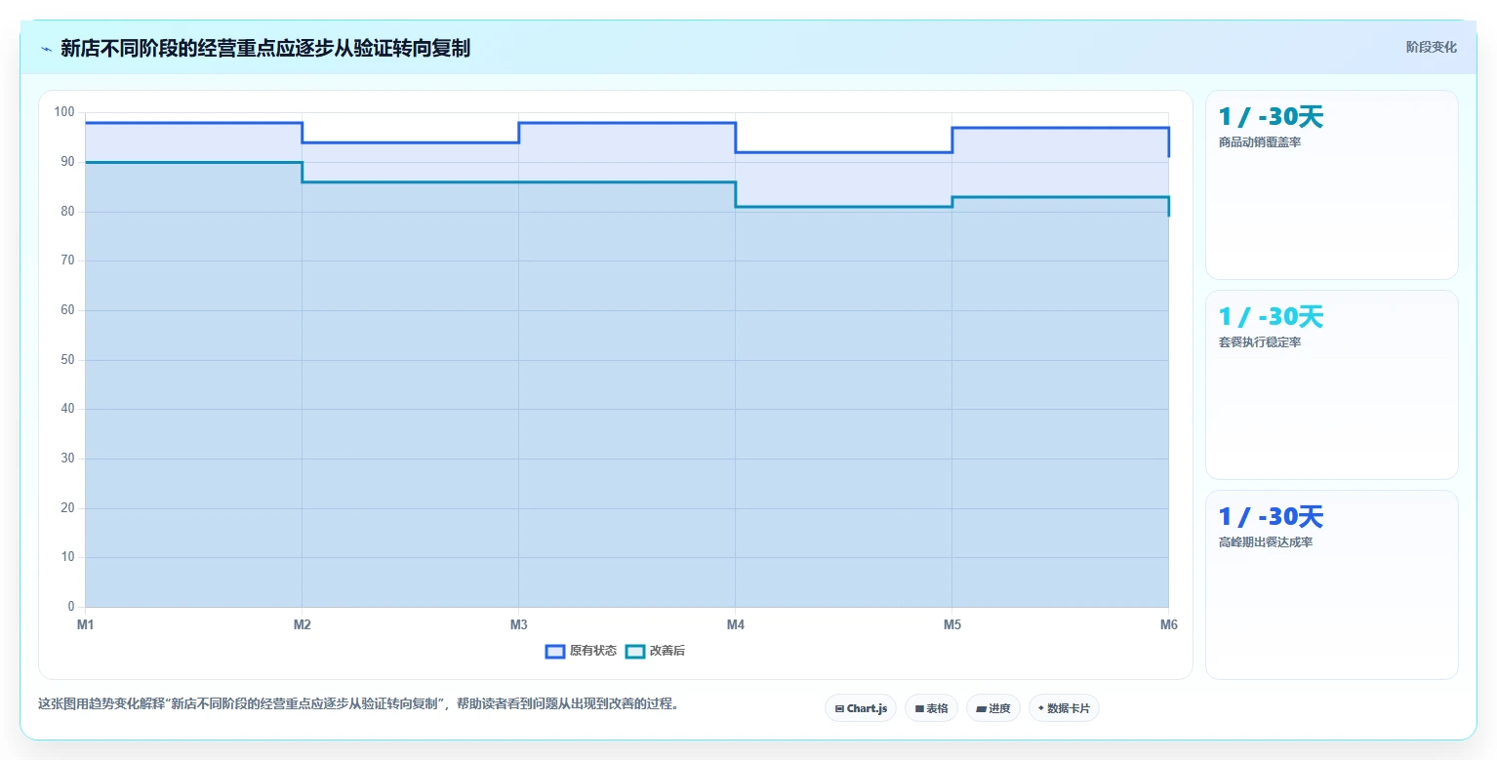This screenshot has width=1497, height=760.
Task: Select the 表格 chip
Action: (x=931, y=708)
